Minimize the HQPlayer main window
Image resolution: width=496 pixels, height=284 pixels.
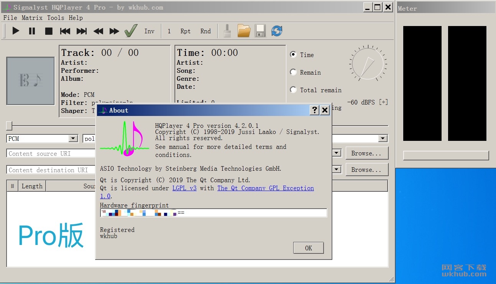coord(367,7)
